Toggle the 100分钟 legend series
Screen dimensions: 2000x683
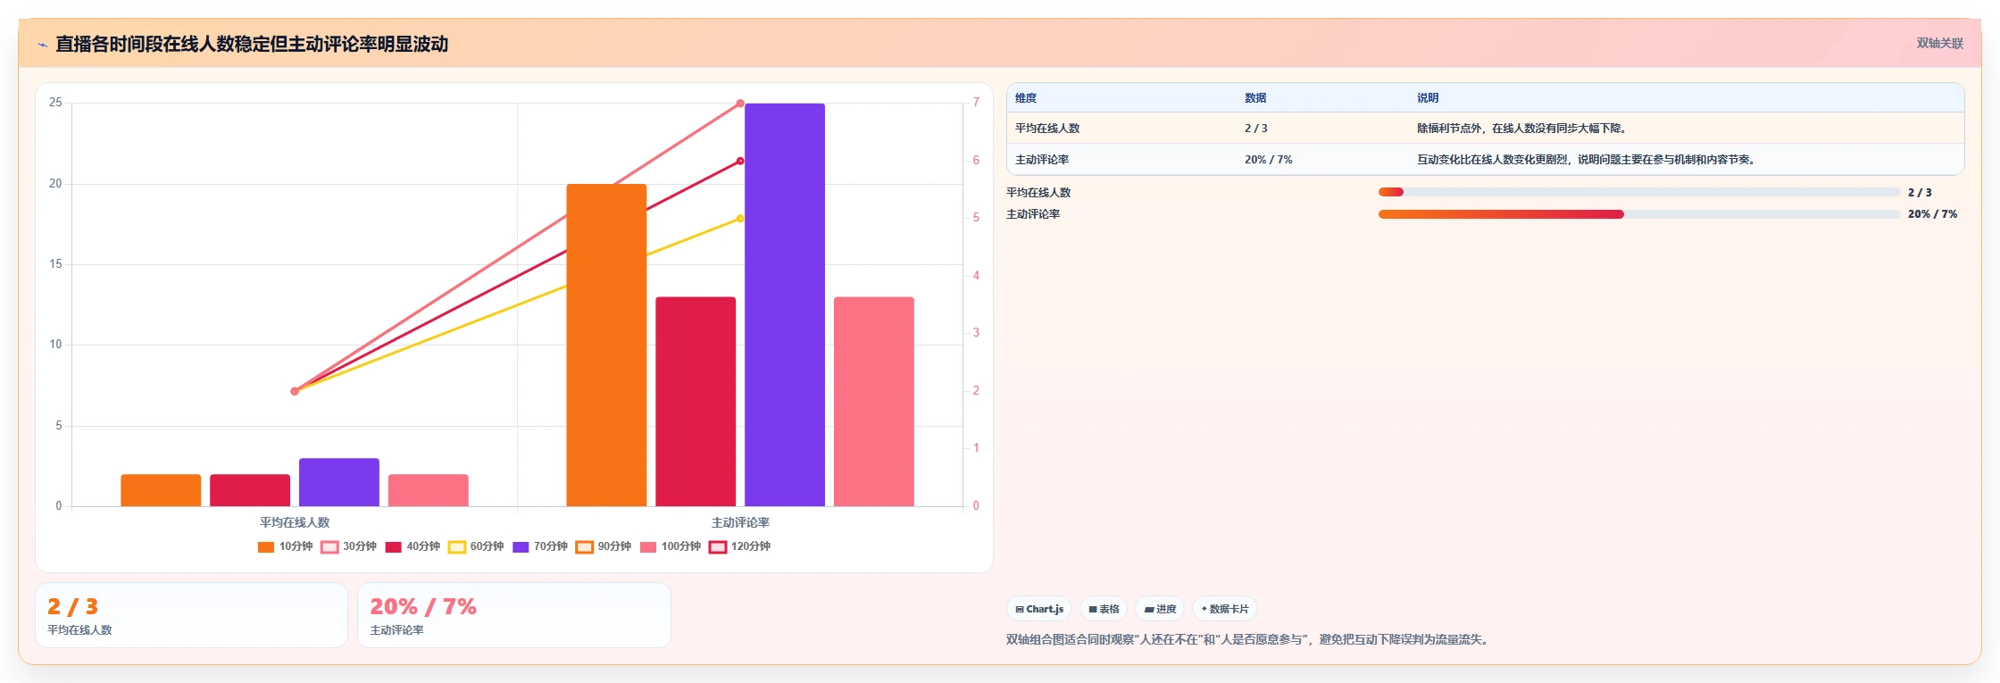pyautogui.click(x=670, y=546)
